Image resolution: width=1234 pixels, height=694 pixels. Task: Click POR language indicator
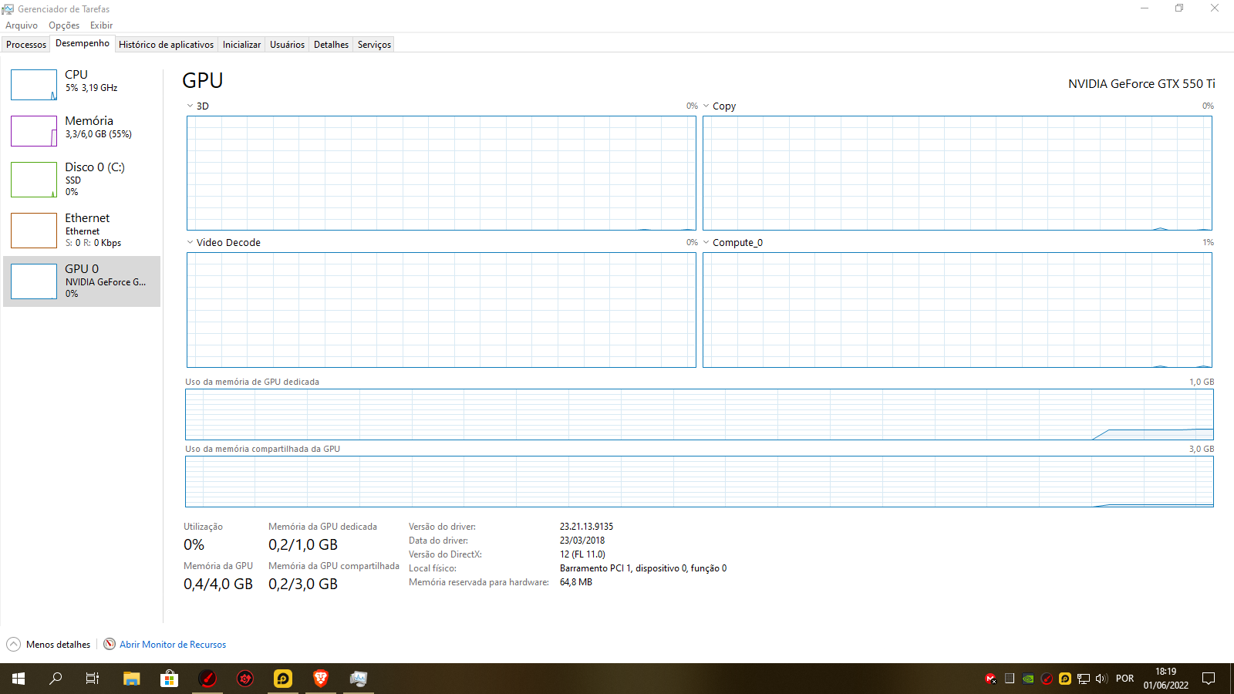pos(1125,679)
